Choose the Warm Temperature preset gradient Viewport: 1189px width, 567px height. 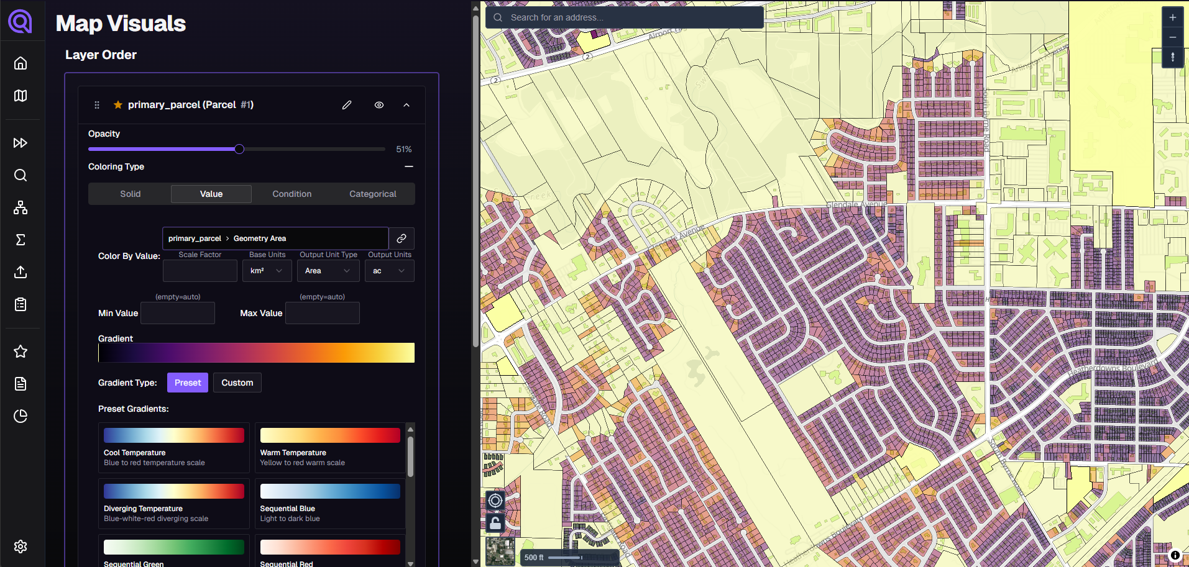330,447
